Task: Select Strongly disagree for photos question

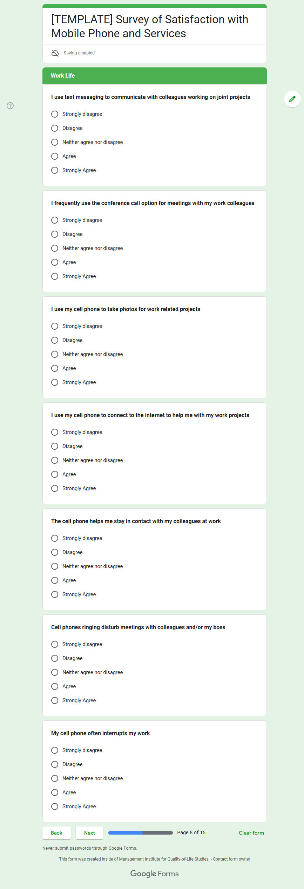Action: [x=55, y=326]
